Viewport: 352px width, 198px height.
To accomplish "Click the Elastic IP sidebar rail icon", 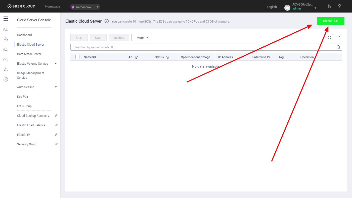I will point(6,79).
